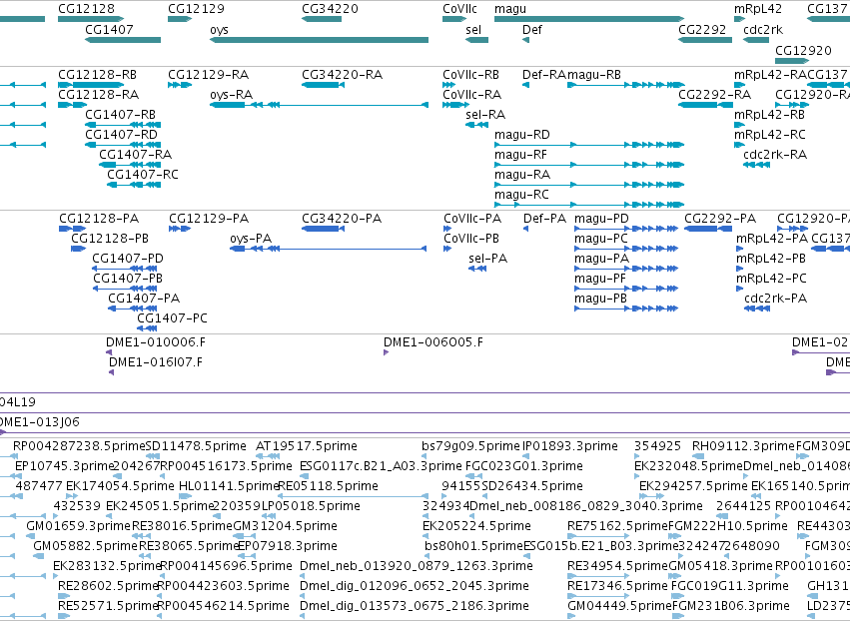Screen dimensions: 850x621
Task: Select the CoVIIc gene label
Action: tap(460, 9)
